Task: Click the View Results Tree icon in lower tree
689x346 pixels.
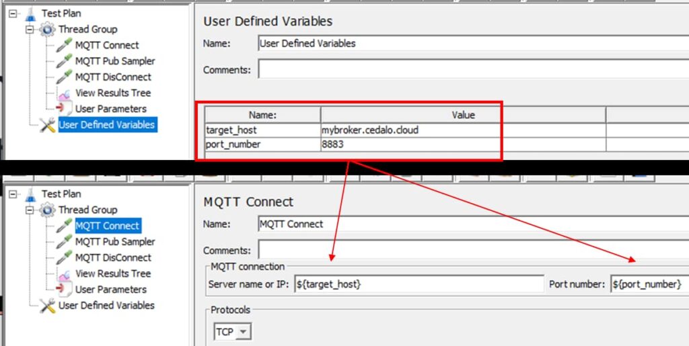Action: click(x=64, y=273)
